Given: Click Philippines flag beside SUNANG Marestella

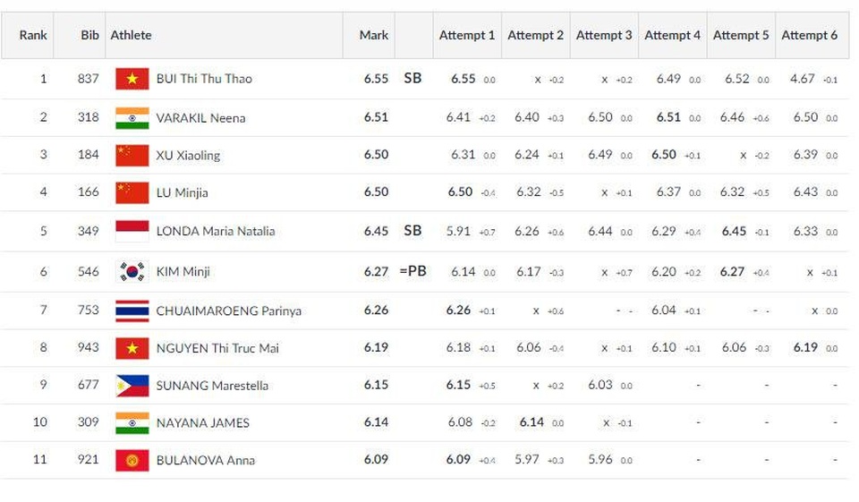Looking at the screenshot, I should pos(132,386).
